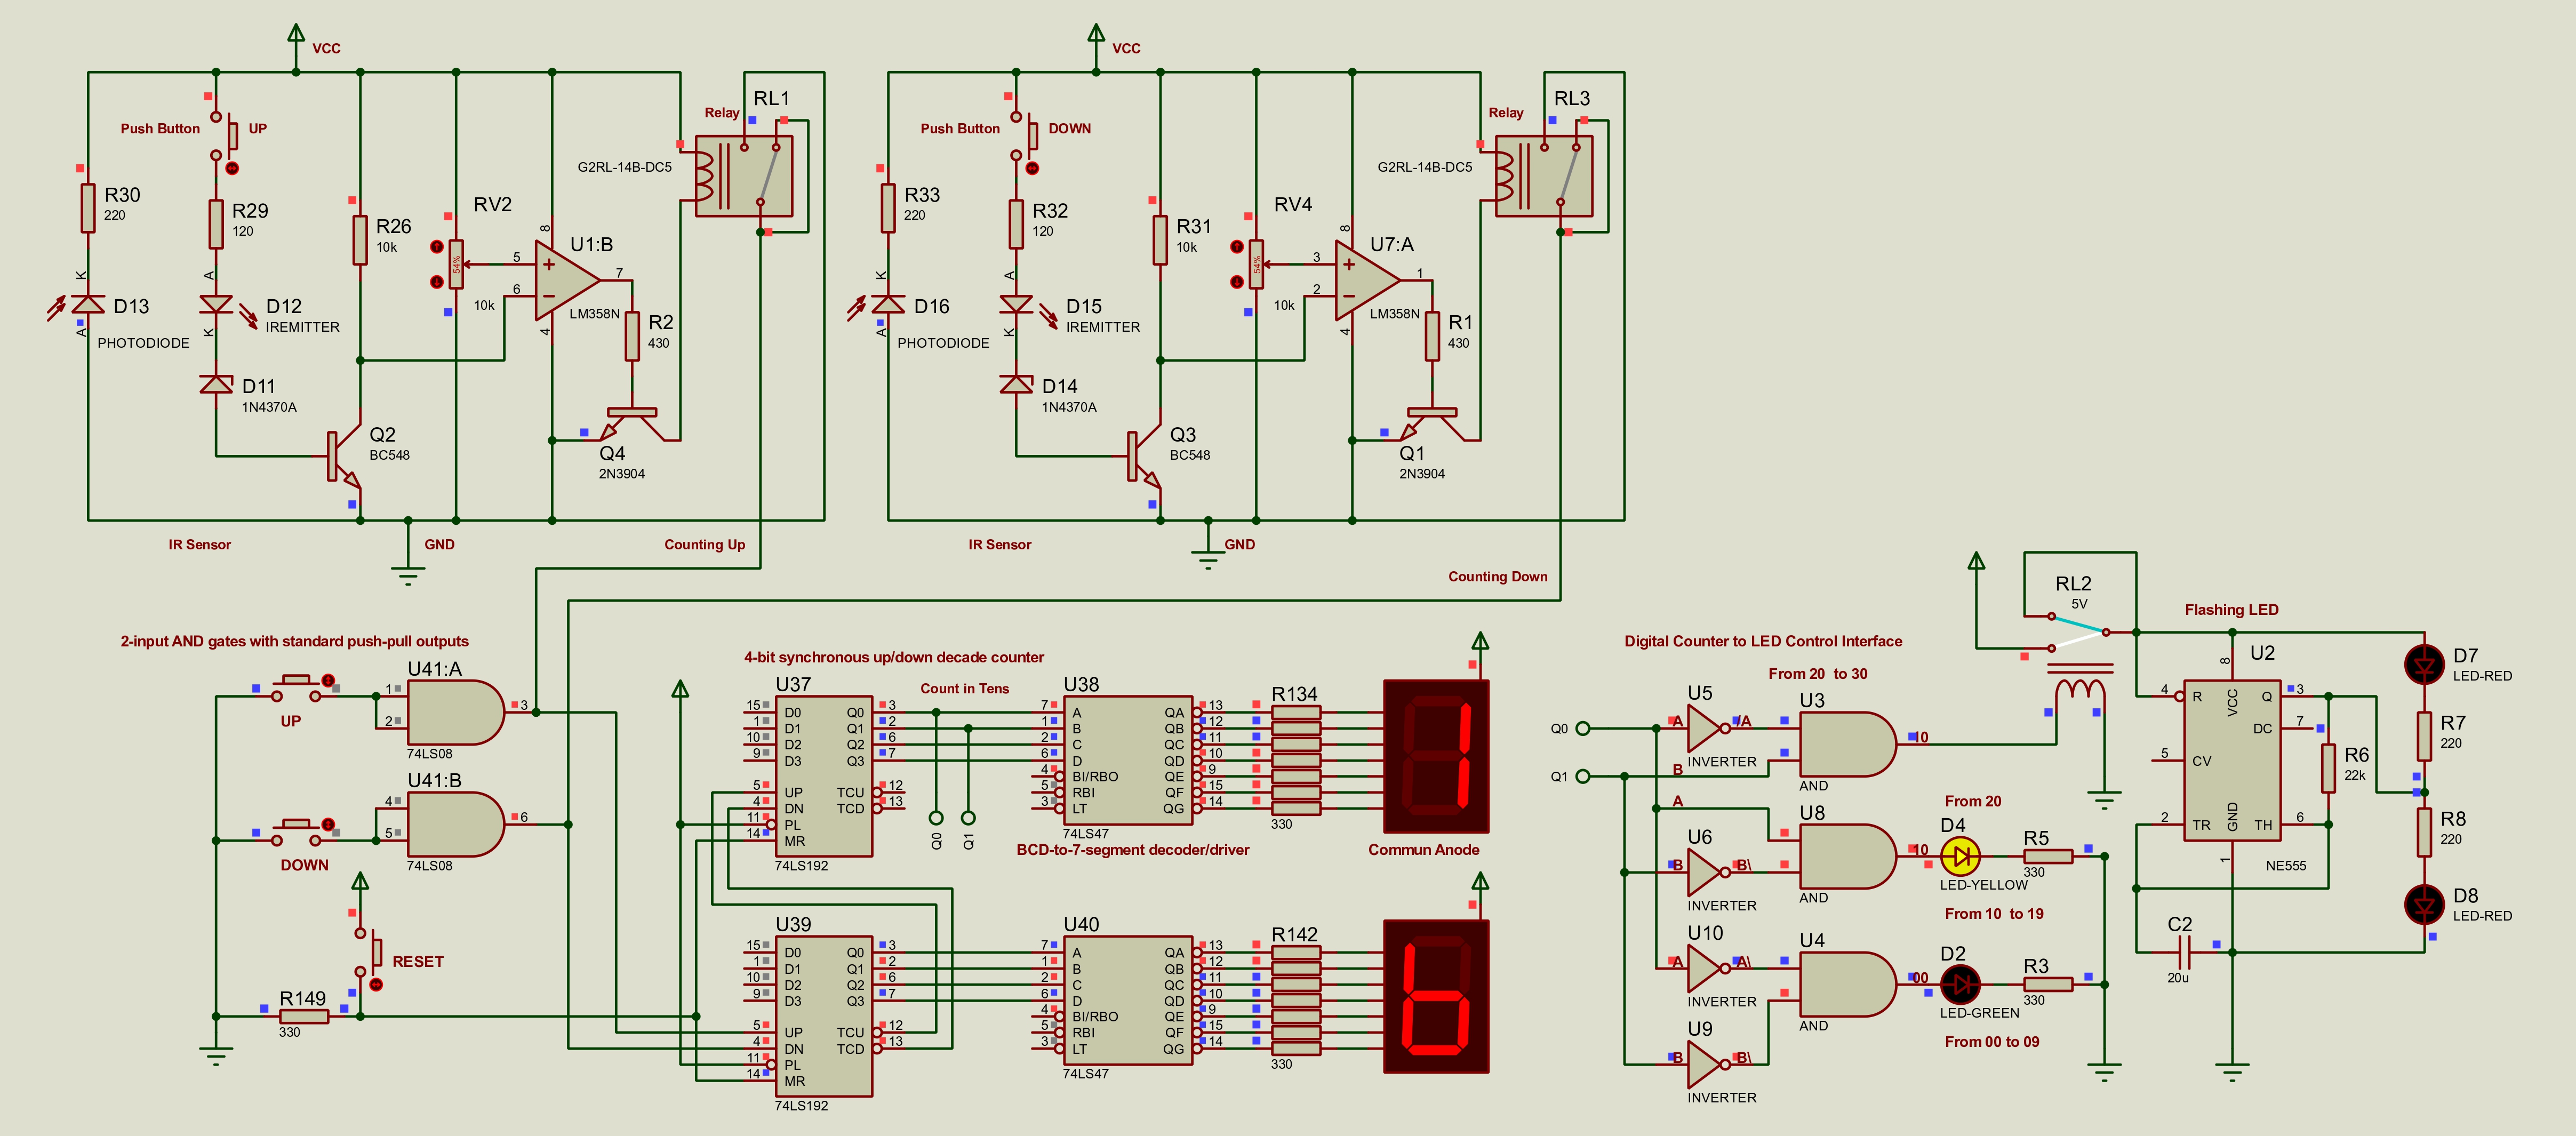Select the U37 74LS192 counter chip
Image resolution: width=2576 pixels, height=1136 pixels.
824,776
